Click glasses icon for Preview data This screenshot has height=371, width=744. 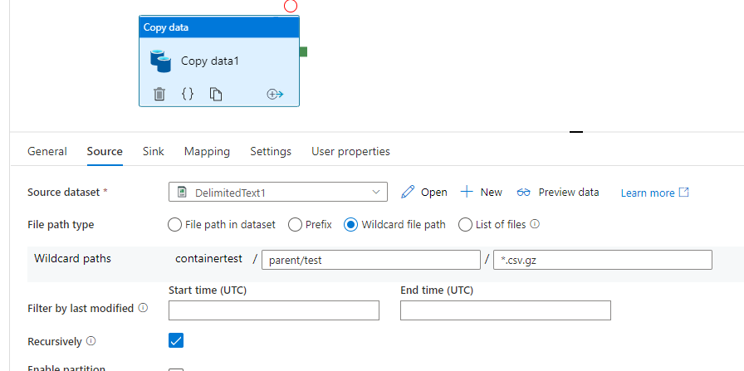[524, 193]
